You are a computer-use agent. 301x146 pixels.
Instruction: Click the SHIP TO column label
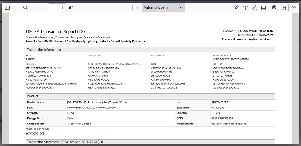pos(217,64)
